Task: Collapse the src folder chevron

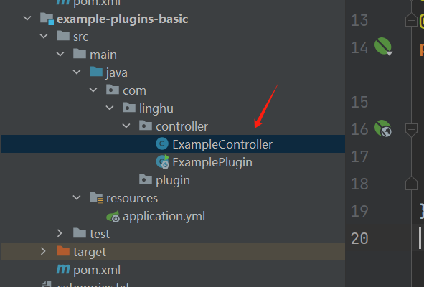Action: click(x=44, y=36)
